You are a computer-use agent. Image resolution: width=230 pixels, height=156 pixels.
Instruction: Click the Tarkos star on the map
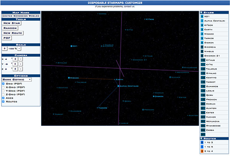point(97,108)
